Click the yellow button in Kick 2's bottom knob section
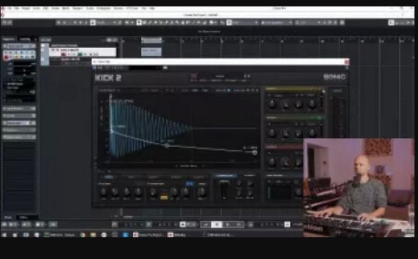 [163, 197]
